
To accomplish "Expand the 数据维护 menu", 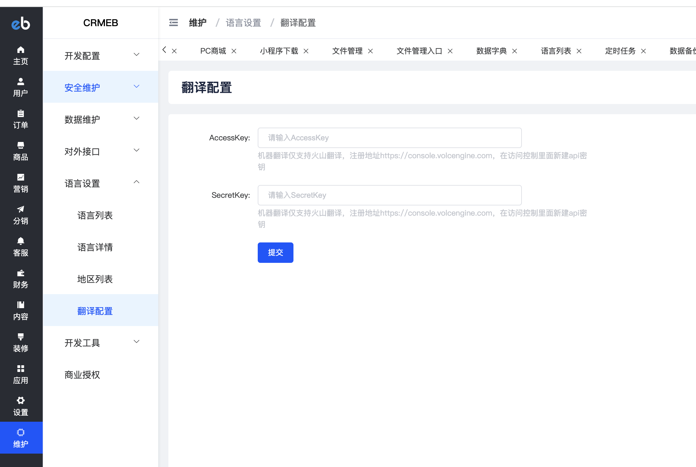I will point(100,119).
